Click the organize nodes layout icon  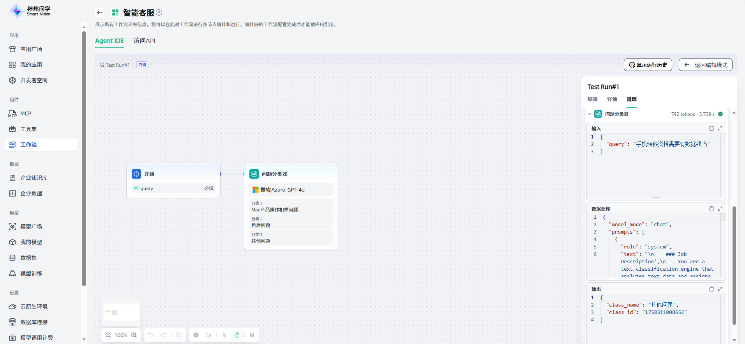pos(252,335)
